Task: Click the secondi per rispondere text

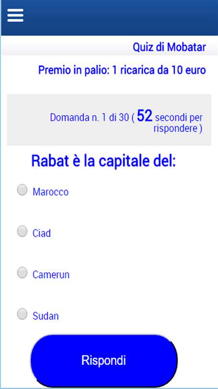Action: (178, 123)
